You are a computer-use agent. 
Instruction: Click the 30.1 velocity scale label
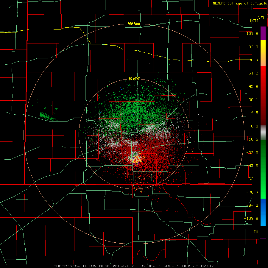tap(253, 100)
